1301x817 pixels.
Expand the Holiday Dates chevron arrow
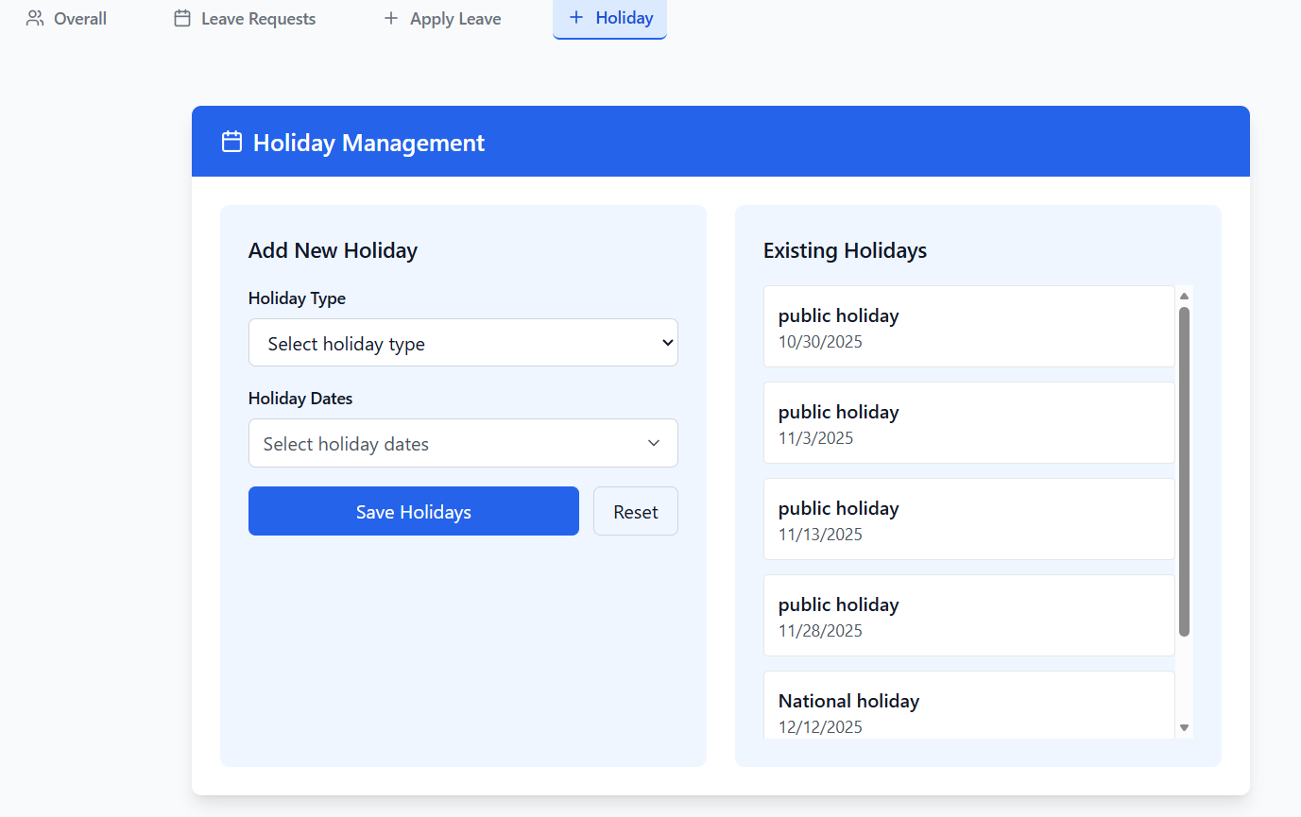[x=654, y=443]
